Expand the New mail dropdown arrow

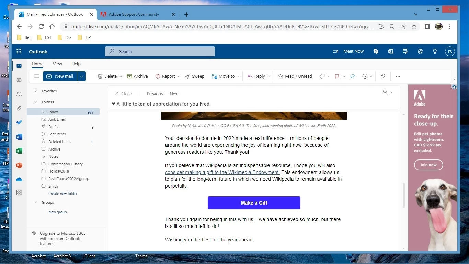[x=81, y=76]
